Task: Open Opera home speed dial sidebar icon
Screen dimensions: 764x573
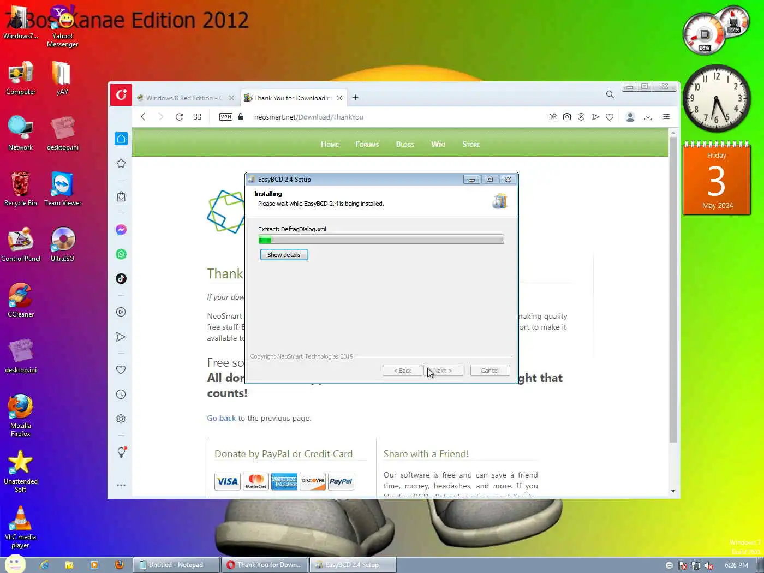Action: [x=121, y=139]
